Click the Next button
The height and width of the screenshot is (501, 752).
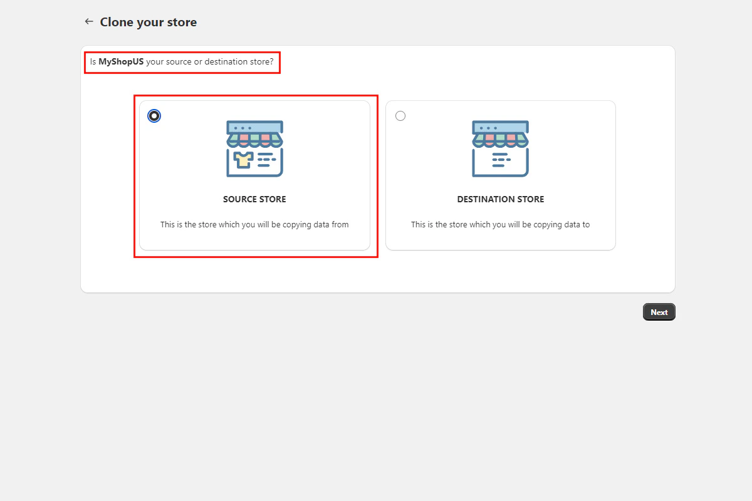[659, 311]
